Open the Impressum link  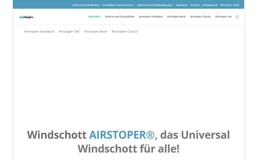182,5
